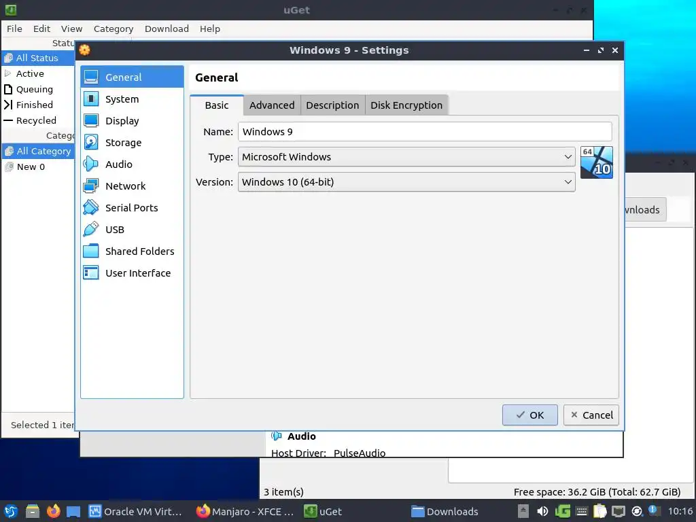Select the General settings category

pos(132,77)
